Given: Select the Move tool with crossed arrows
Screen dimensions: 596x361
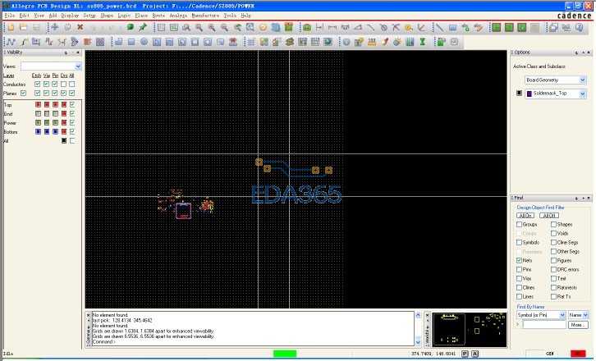Looking at the screenshot, I should (x=55, y=27).
